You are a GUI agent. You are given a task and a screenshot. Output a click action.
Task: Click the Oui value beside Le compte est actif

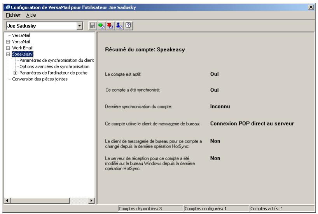click(x=215, y=74)
